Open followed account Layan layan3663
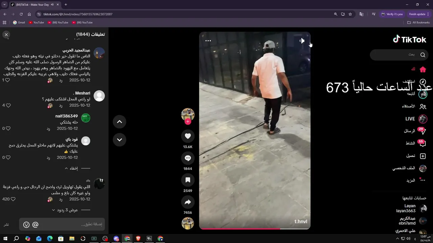 tap(411, 208)
